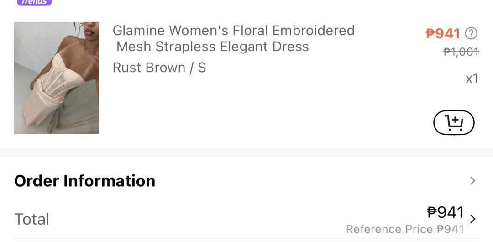
Task: Select the Rust Brown / S variant text
Action: 159,68
